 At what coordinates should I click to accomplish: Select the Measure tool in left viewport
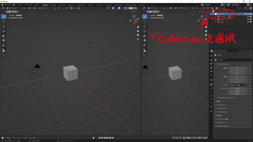4,50
